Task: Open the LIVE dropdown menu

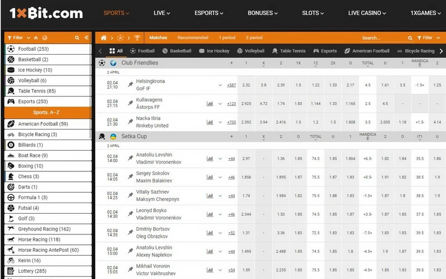Action: [162, 13]
